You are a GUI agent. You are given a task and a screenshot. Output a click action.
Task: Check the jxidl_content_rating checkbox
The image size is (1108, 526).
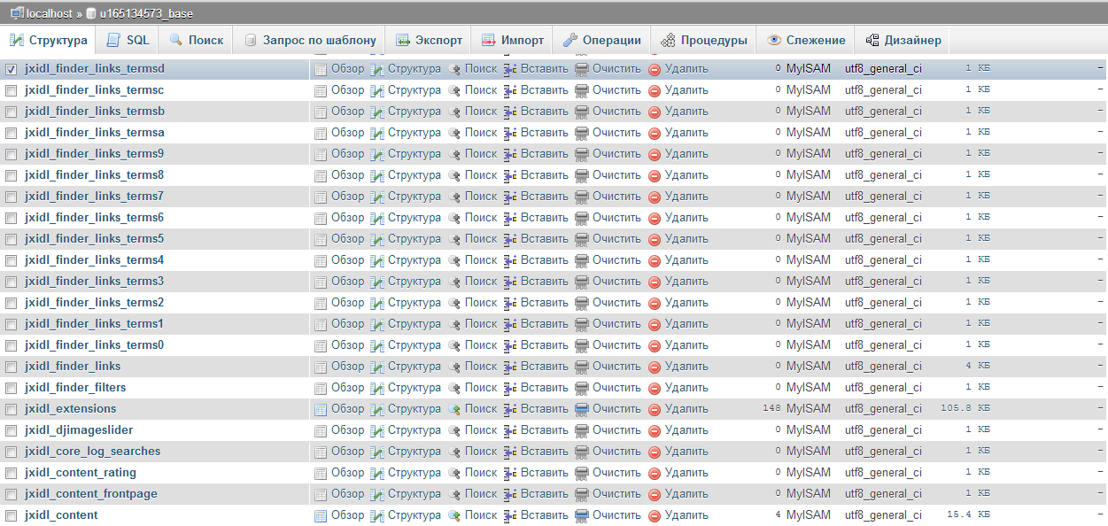12,473
